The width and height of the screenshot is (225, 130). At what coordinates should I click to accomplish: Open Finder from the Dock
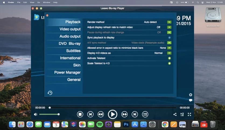tap(12, 124)
